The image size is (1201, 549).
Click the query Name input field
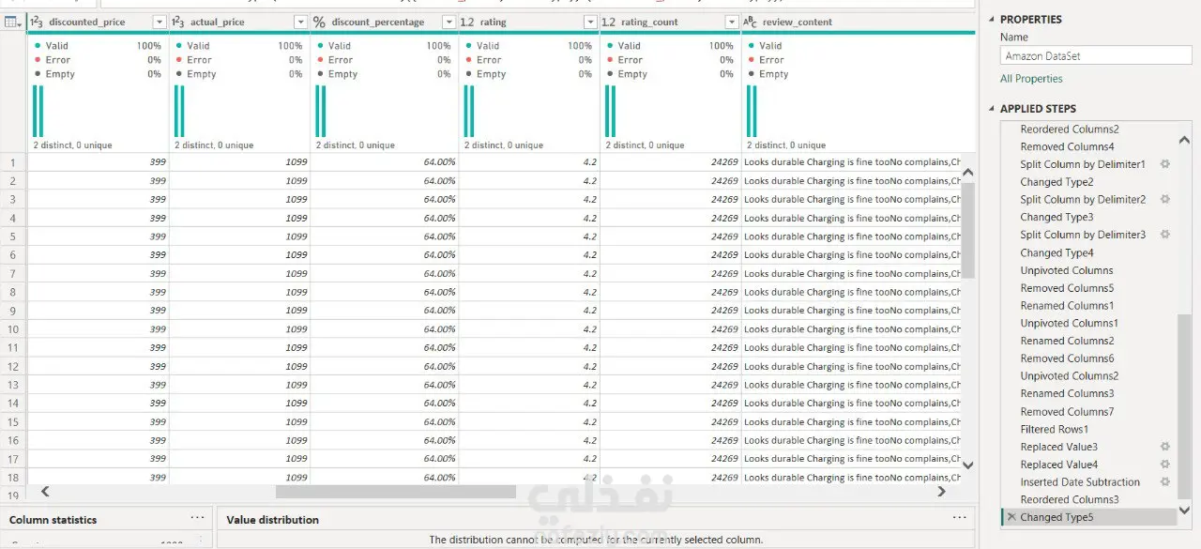[x=1096, y=56]
